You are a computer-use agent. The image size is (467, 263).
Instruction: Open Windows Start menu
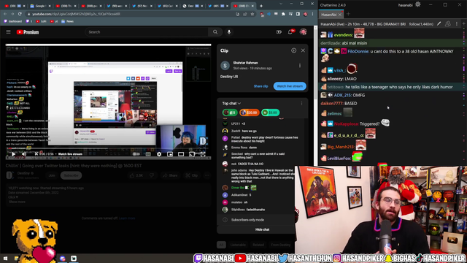(x=5, y=258)
